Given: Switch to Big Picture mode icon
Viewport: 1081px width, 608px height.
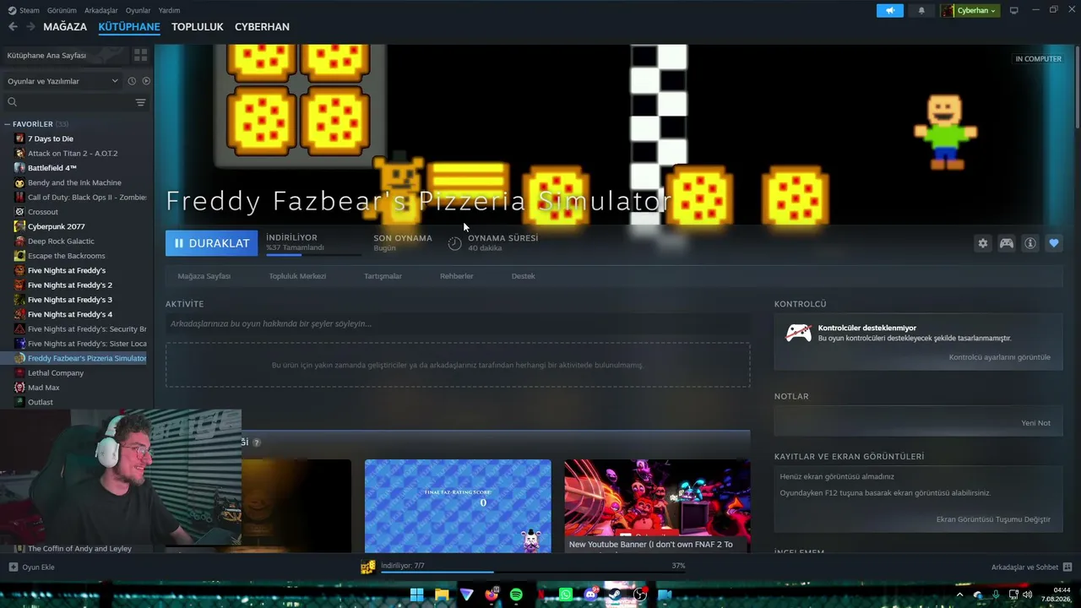Looking at the screenshot, I should [x=1014, y=10].
